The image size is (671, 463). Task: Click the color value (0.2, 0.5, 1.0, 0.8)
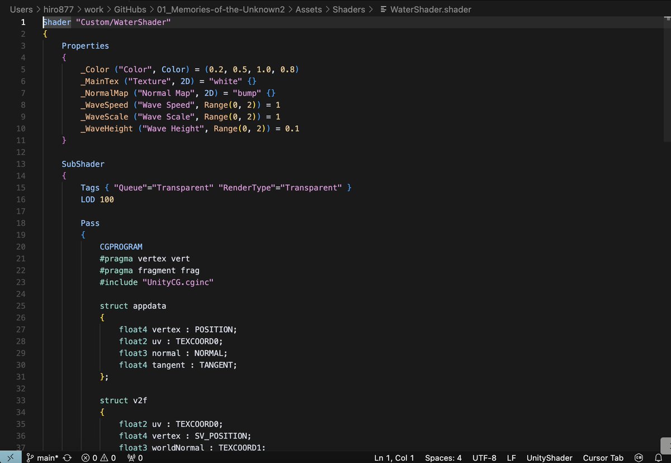252,70
